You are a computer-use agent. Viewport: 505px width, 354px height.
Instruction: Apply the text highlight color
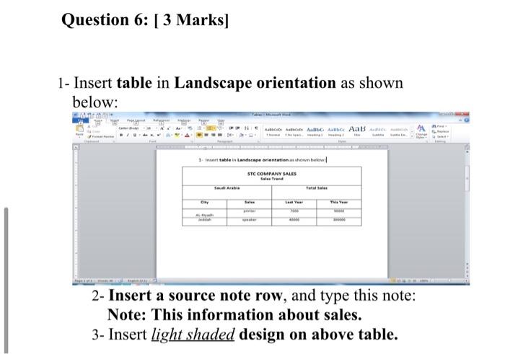coord(177,135)
